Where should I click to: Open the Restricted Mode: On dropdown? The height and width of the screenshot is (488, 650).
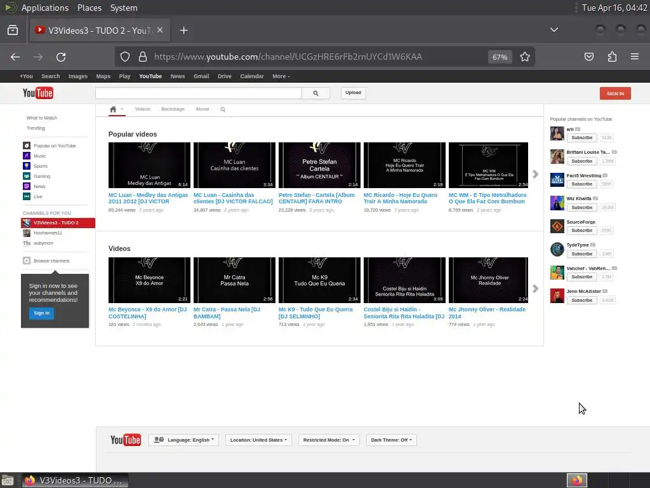tap(329, 440)
